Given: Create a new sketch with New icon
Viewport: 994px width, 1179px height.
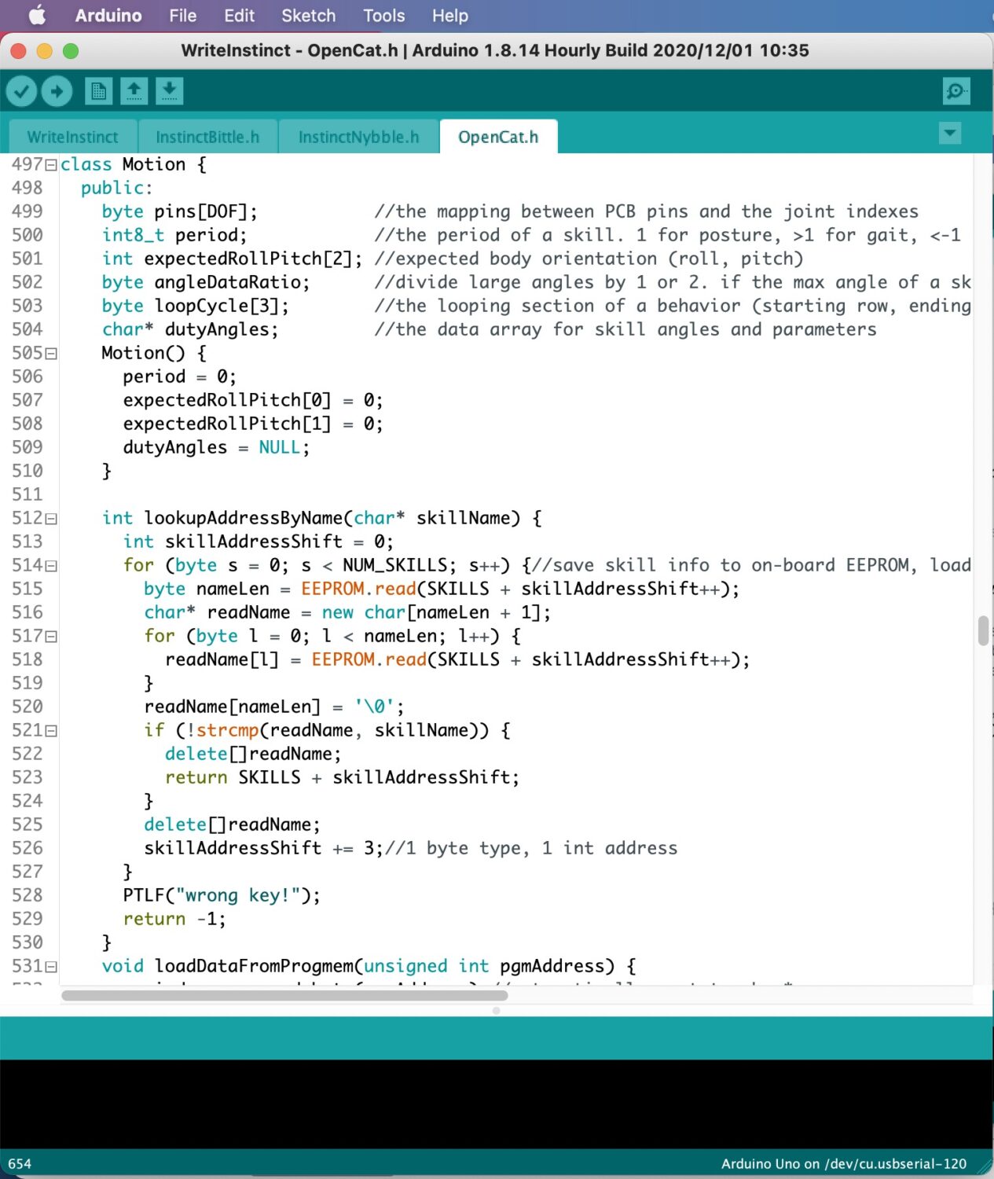Looking at the screenshot, I should coord(99,92).
